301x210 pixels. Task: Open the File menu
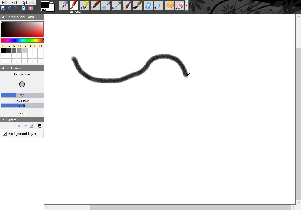click(5, 2)
